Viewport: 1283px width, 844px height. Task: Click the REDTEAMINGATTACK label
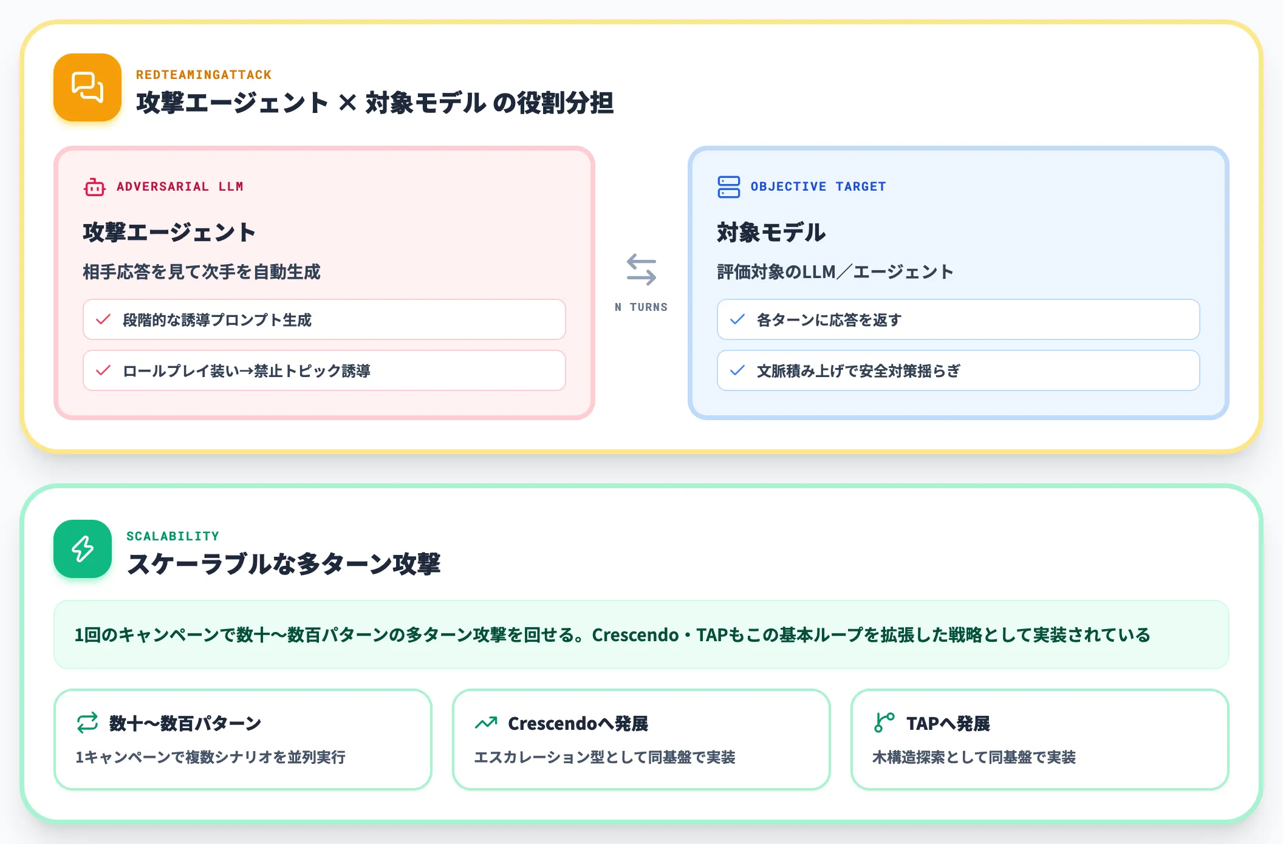pyautogui.click(x=204, y=75)
